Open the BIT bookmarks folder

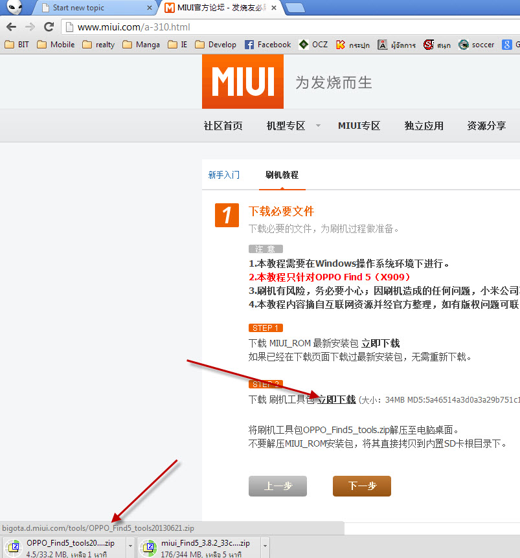pyautogui.click(x=17, y=45)
